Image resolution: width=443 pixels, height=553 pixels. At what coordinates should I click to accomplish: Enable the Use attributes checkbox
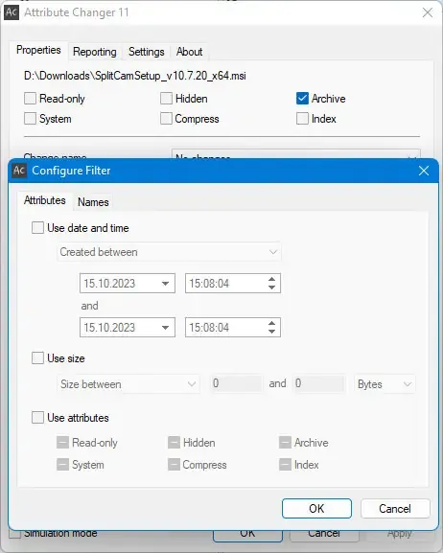(37, 418)
